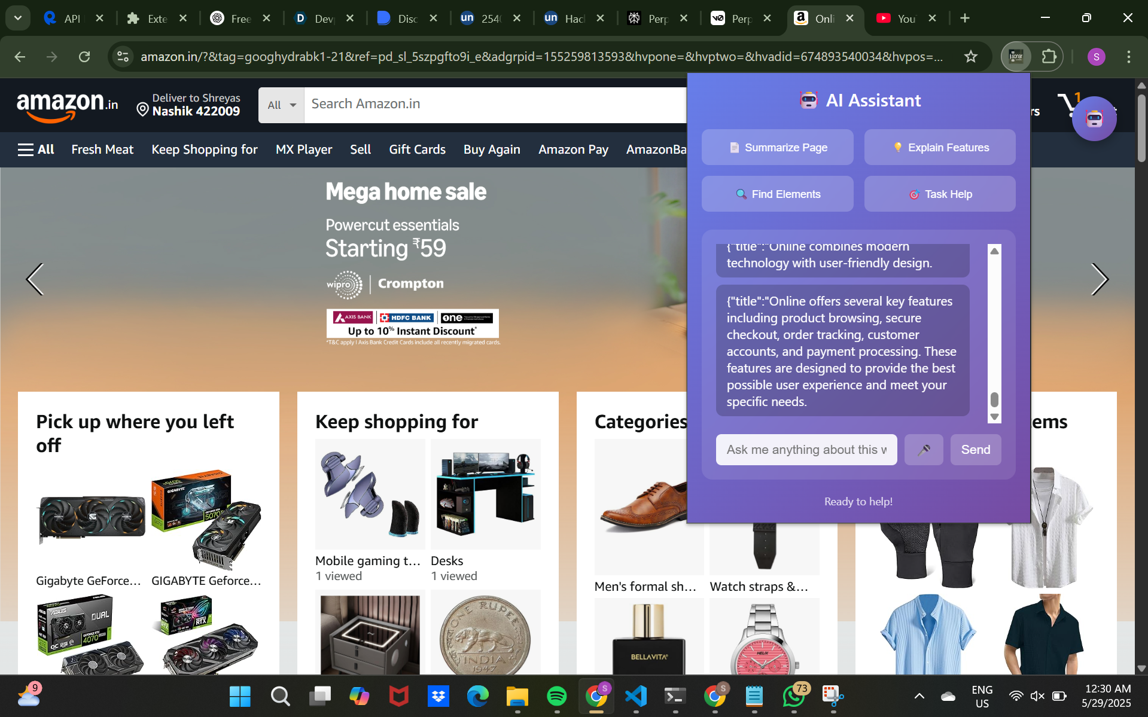
Task: Close the Amazon tab
Action: click(x=849, y=19)
